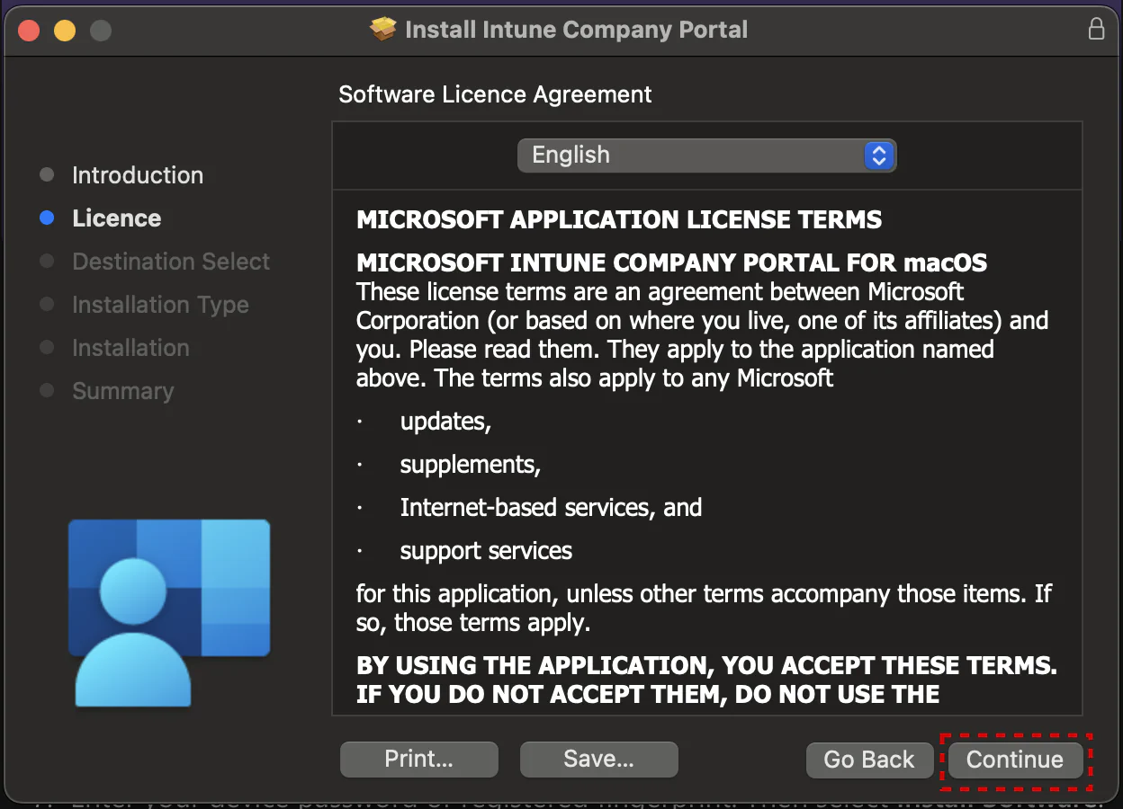Image resolution: width=1123 pixels, height=809 pixels.
Task: Minimize the installer with yellow button
Action: click(x=65, y=31)
